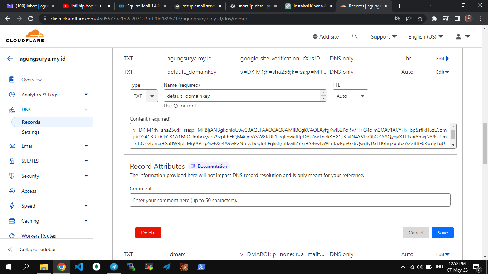
Task: Delete the default._domainkey record
Action: 148,233
